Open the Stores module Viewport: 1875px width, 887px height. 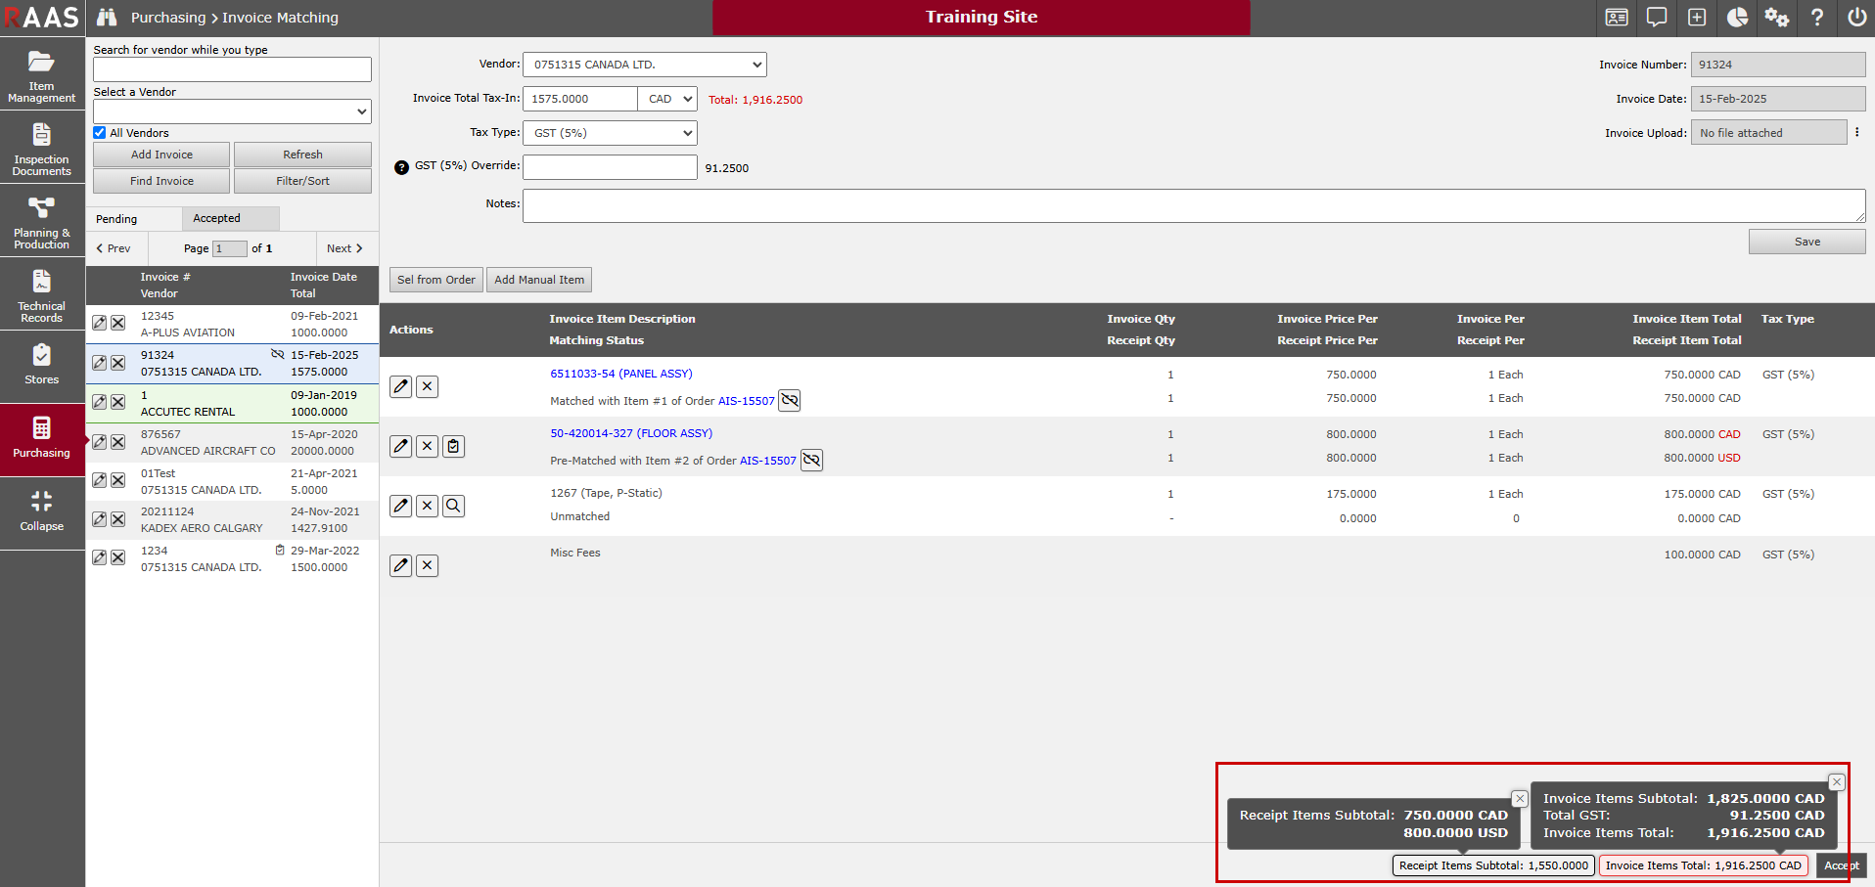[41, 364]
